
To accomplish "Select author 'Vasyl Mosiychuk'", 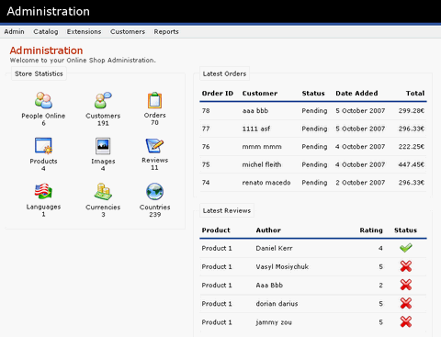I will 282,266.
